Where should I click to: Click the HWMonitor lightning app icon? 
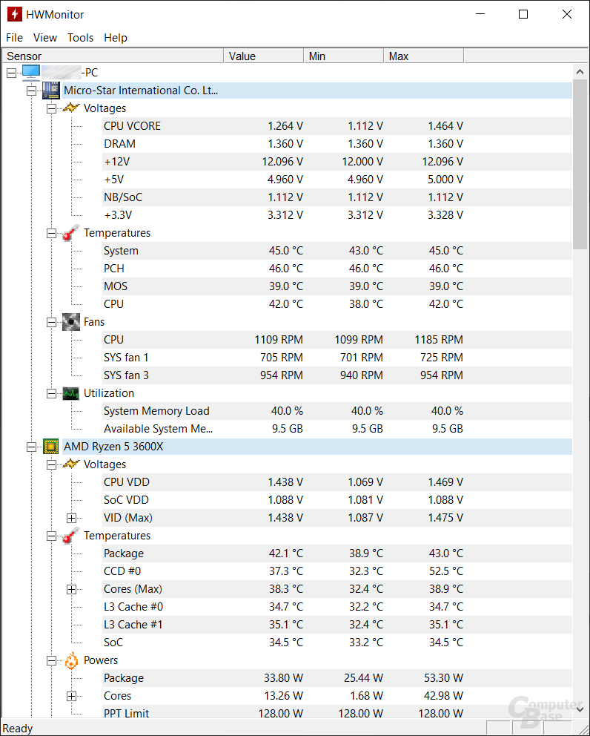(x=15, y=15)
